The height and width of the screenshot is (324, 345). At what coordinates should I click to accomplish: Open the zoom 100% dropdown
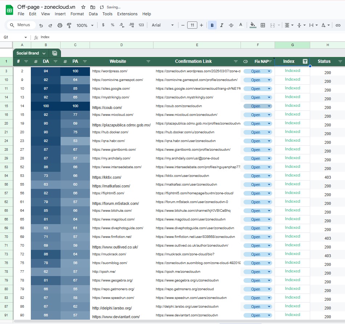pyautogui.click(x=85, y=25)
